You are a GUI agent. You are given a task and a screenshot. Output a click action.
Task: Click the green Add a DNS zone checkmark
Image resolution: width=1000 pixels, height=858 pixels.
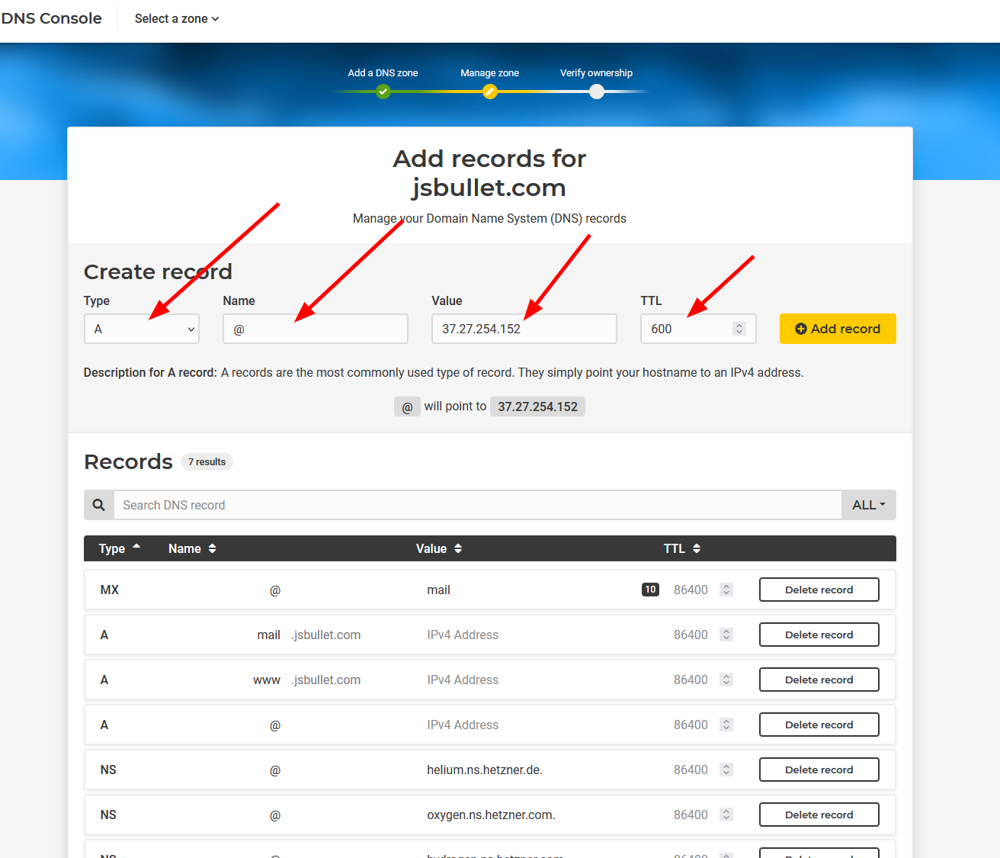tap(383, 92)
